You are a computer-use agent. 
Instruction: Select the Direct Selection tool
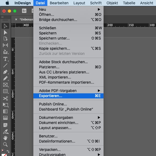click(5, 33)
